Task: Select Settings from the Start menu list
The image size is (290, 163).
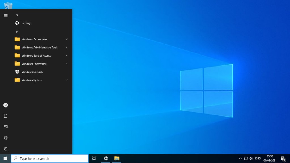Action: coord(27,23)
